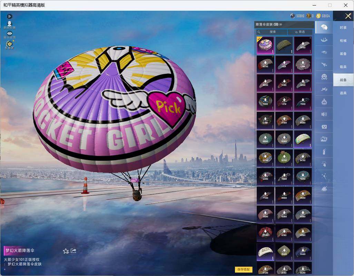Open the spray can icon category
The image size is (354, 276).
[x=324, y=152]
